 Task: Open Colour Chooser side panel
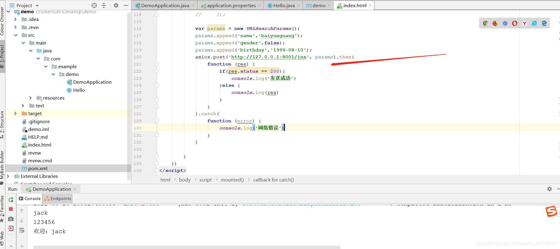pyautogui.click(x=2, y=21)
